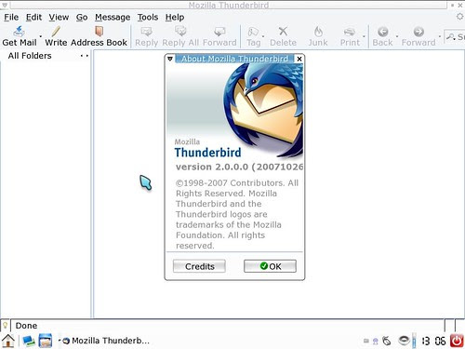Click the Forward message toolbar button

pos(219,36)
